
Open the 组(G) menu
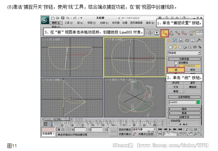(x=80, y=23)
